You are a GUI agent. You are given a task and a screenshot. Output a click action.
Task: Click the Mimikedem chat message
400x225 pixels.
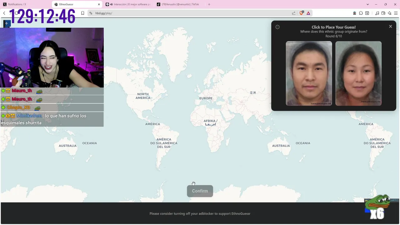click(52, 119)
